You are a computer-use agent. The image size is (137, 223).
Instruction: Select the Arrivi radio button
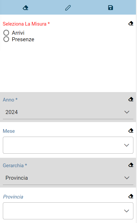click(x=6, y=33)
